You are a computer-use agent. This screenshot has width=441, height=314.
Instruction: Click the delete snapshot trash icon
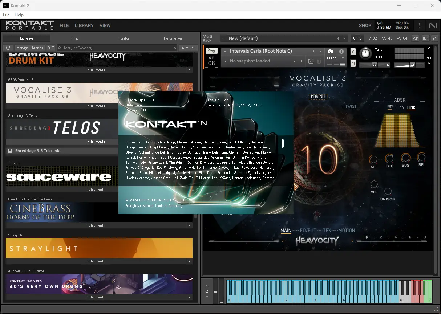(x=319, y=61)
